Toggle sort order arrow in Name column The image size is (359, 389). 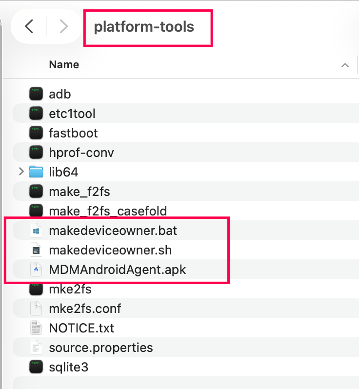tap(345, 65)
